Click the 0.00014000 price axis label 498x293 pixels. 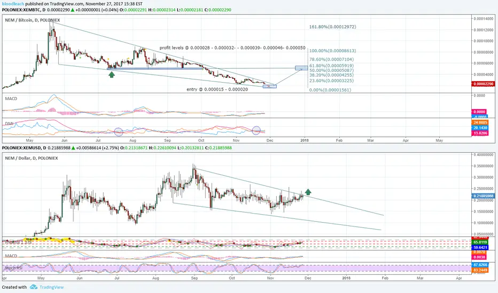(484, 19)
